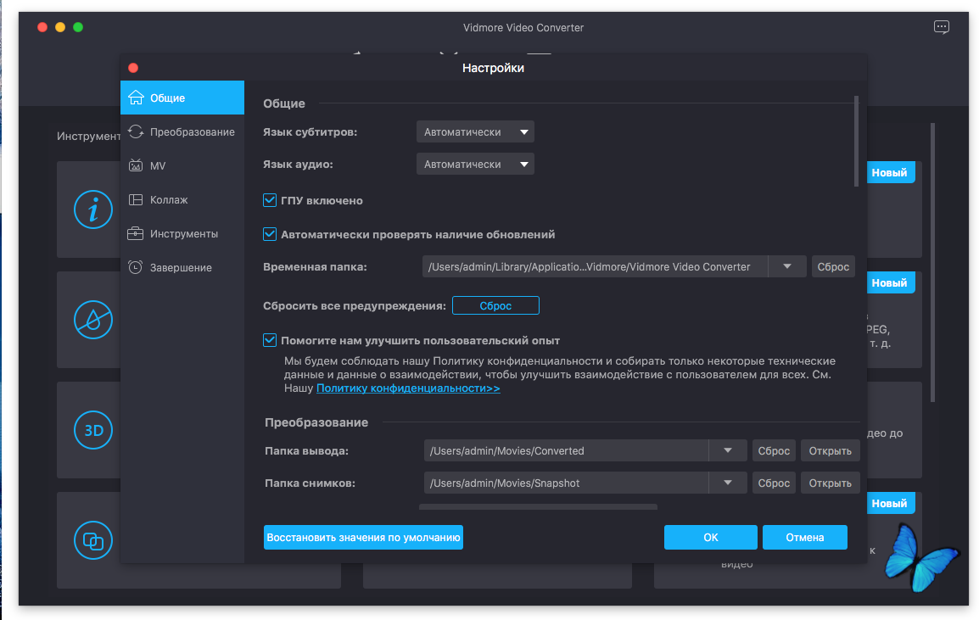Click the 3D maker icon
Viewport: 979px width, 620px height.
pyautogui.click(x=93, y=430)
